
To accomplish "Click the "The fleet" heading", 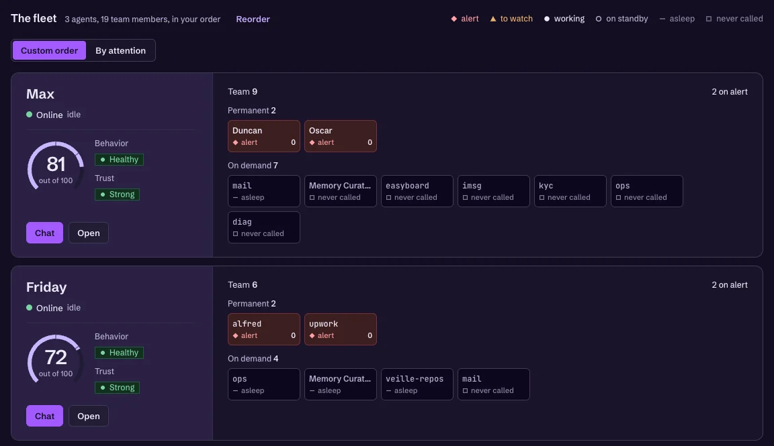I will point(34,18).
